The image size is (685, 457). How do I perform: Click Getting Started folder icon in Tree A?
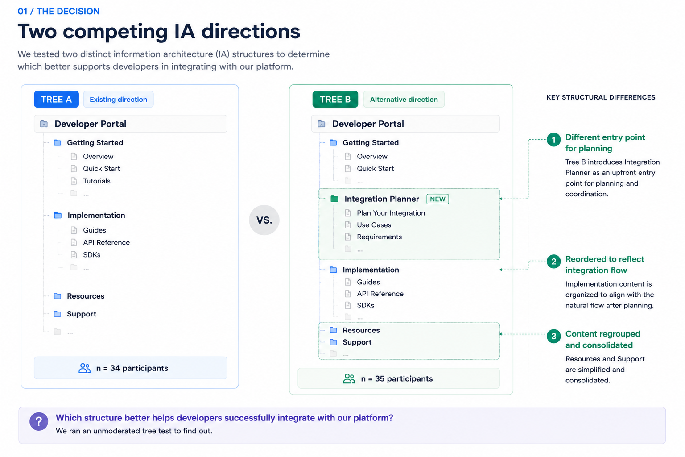click(x=58, y=143)
